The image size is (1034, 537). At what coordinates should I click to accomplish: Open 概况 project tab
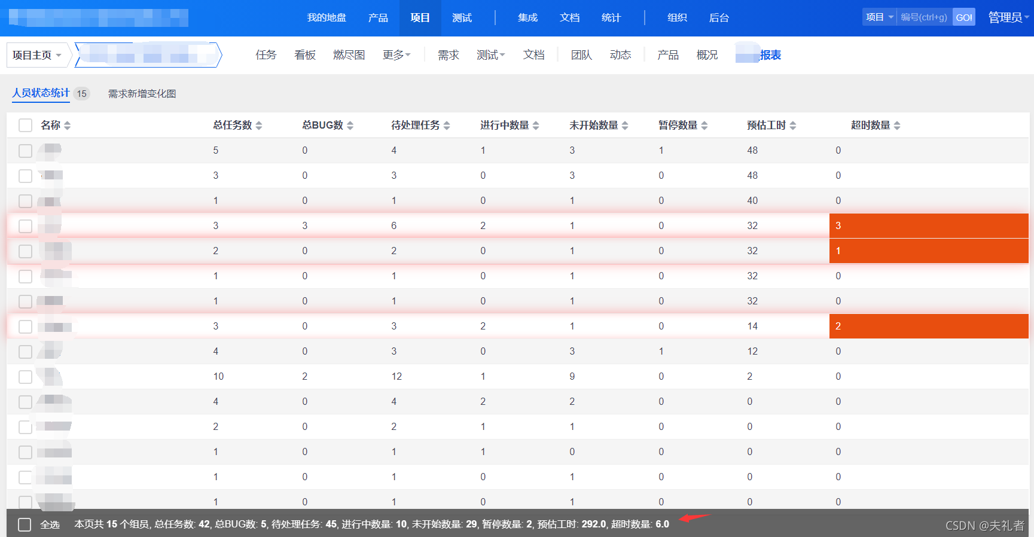pos(707,55)
